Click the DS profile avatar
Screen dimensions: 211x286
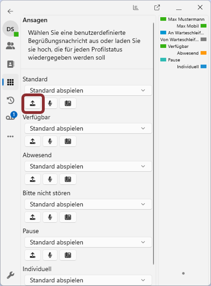point(10,29)
